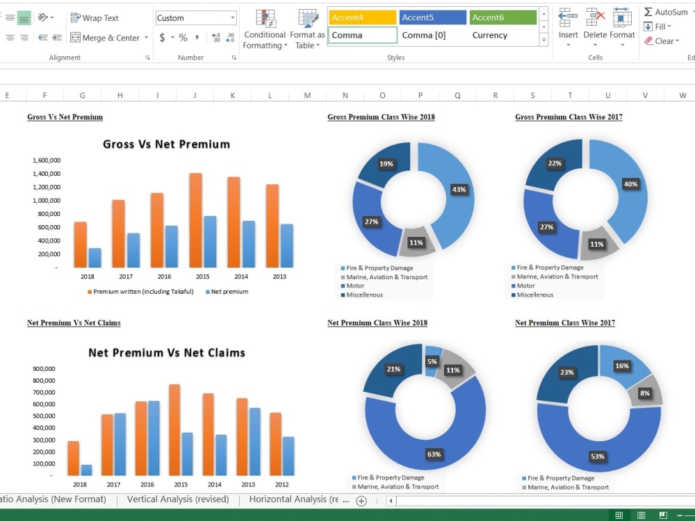Click Premium written (Including Takaful) legend entry
The height and width of the screenshot is (521, 695).
click(x=140, y=292)
